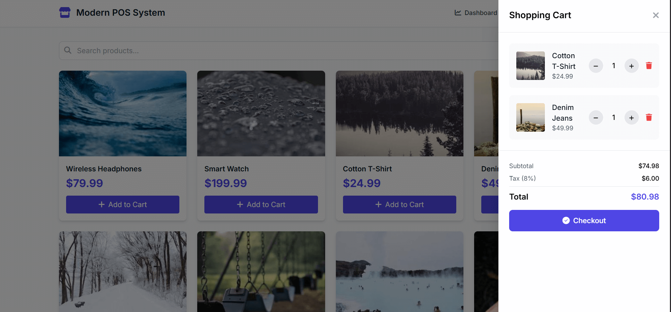Click the Denim Jeans cart thumbnail
Screen dimensions: 671x312
(x=530, y=117)
